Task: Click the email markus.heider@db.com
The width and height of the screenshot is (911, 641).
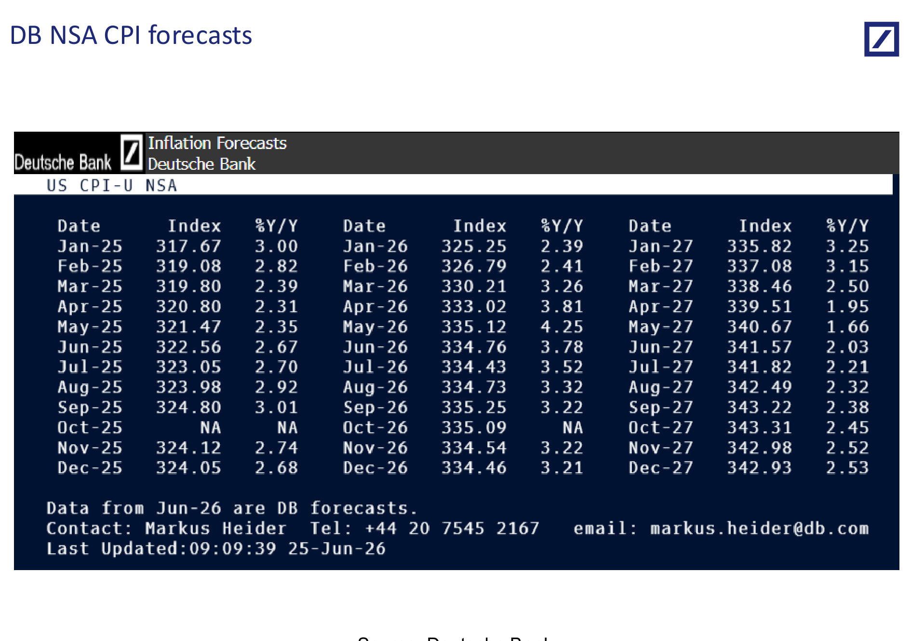Action: (759, 528)
